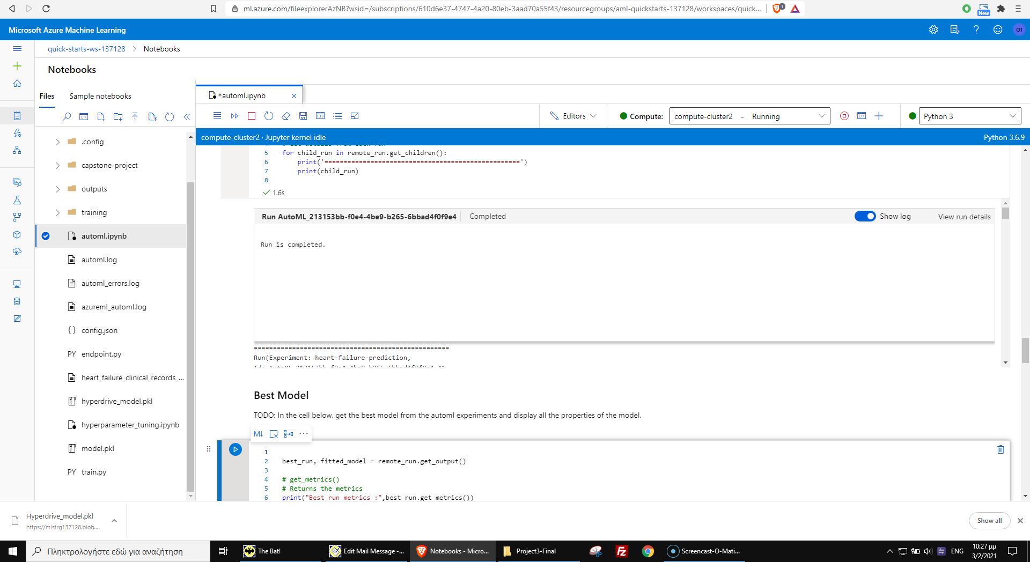Open the Python 3 kernel dropdown
The image size is (1030, 562).
pyautogui.click(x=970, y=116)
